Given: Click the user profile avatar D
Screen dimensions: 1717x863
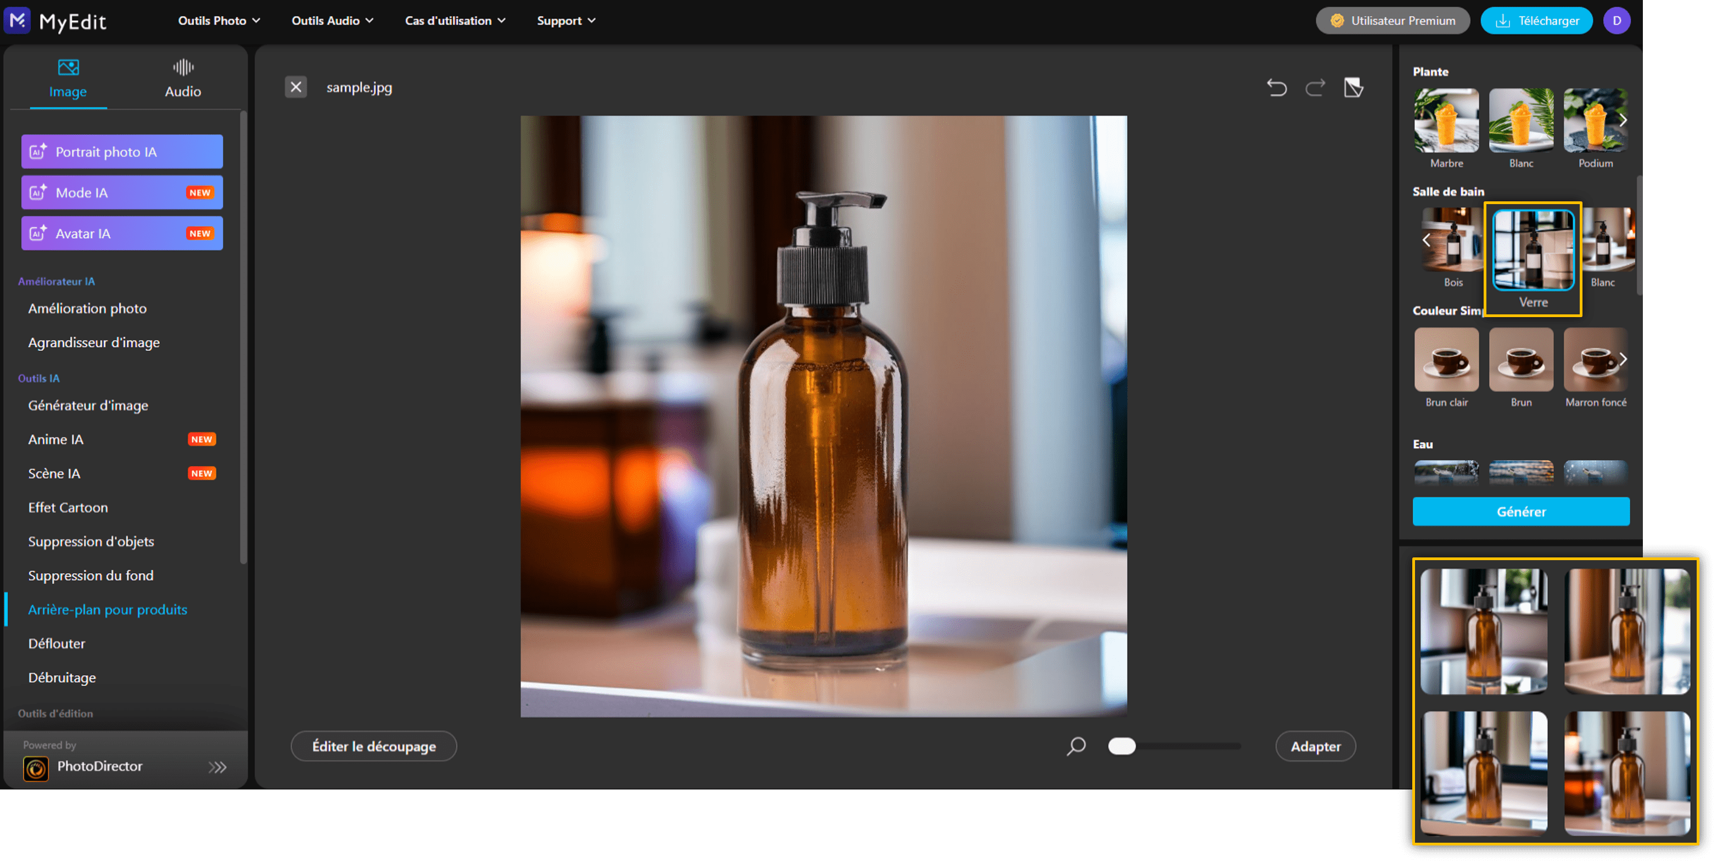Looking at the screenshot, I should [1617, 21].
